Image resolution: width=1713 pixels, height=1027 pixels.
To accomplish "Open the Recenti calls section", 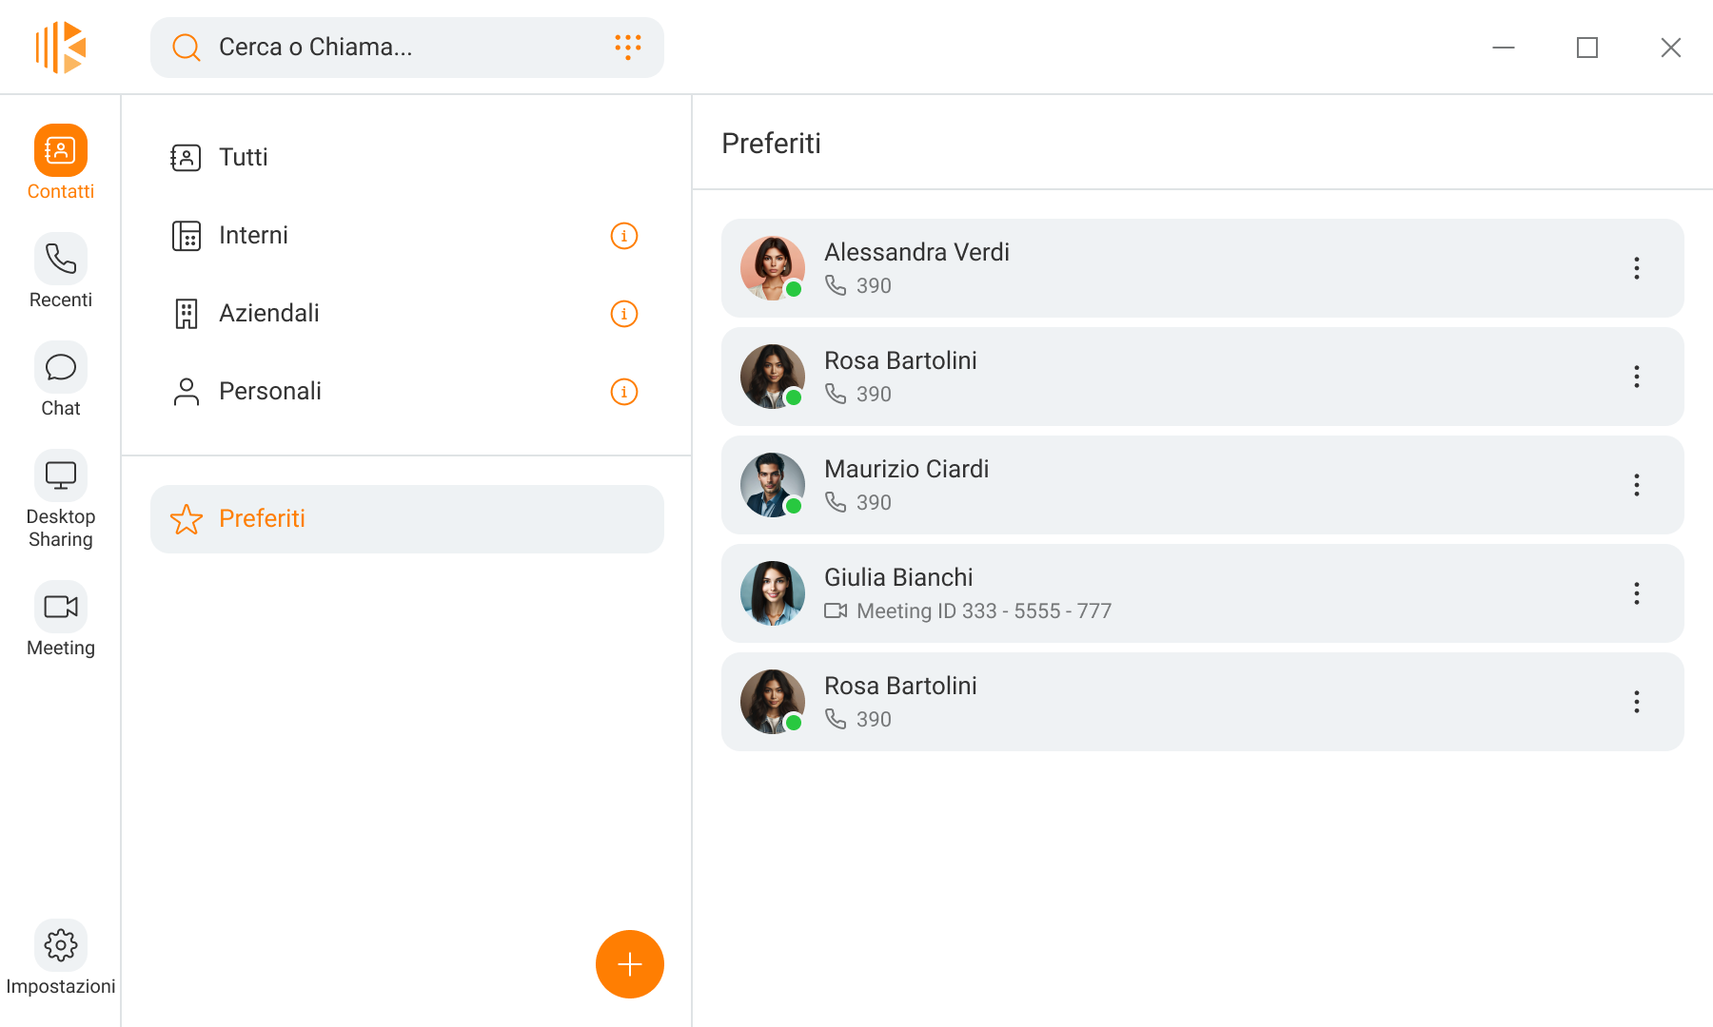I will click(x=61, y=260).
